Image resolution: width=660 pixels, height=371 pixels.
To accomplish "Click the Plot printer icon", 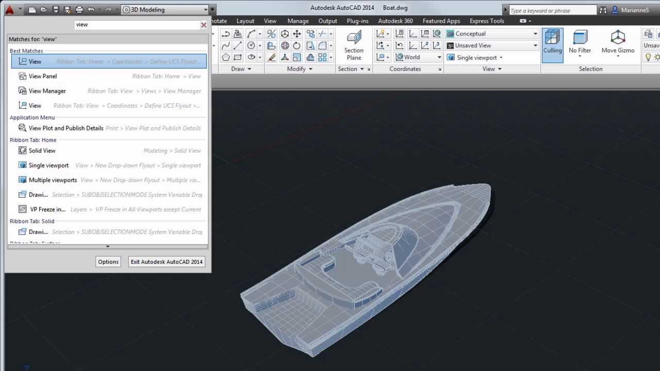I will [x=79, y=9].
